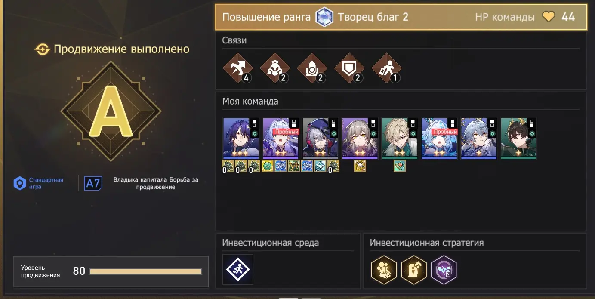Click the middle gold investment strategy icon
595x299 pixels.
click(x=413, y=269)
